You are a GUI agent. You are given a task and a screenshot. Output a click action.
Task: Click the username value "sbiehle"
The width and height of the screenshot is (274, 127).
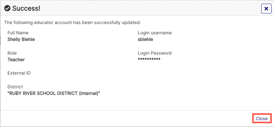tap(145, 39)
